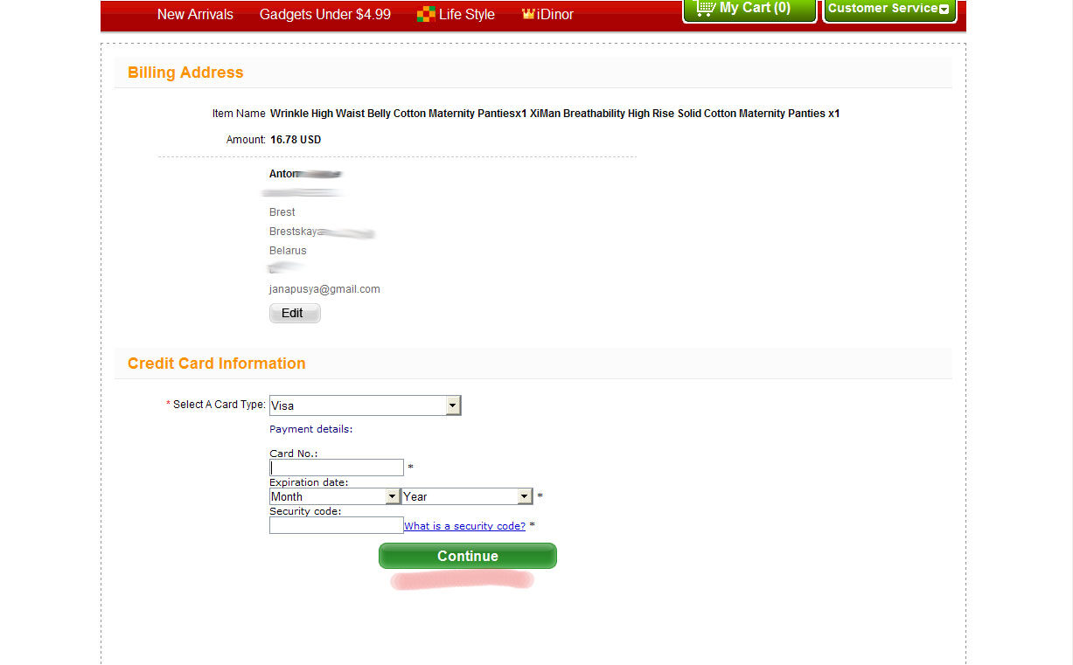This screenshot has height=665, width=1073.
Task: Click the colorful squares Life Style icon
Action: 426,14
